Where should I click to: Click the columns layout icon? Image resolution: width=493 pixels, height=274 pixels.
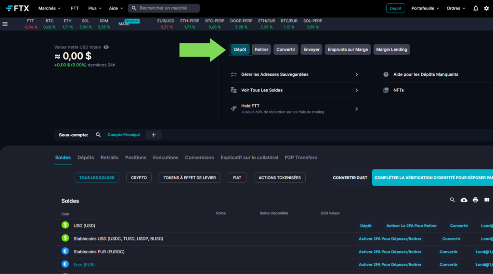point(487,200)
